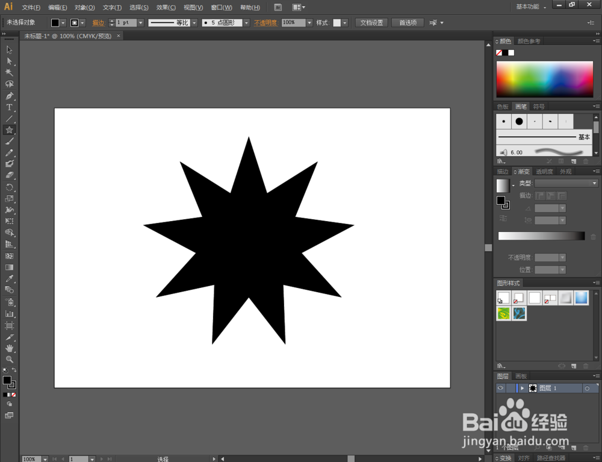602x462 pixels.
Task: Select the Width/Warp tool
Action: point(9,210)
